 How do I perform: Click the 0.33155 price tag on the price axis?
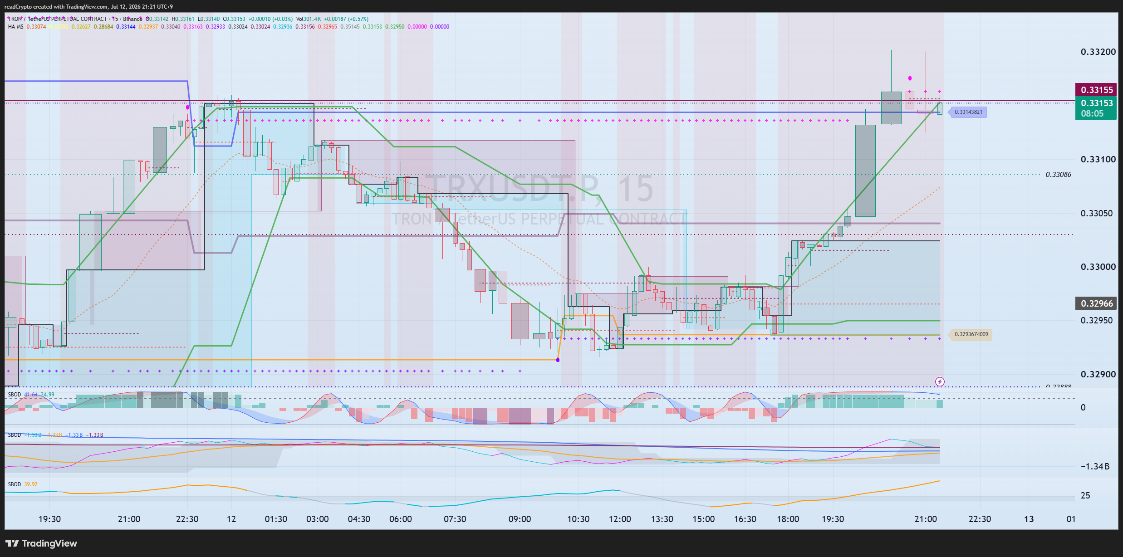pos(1096,90)
